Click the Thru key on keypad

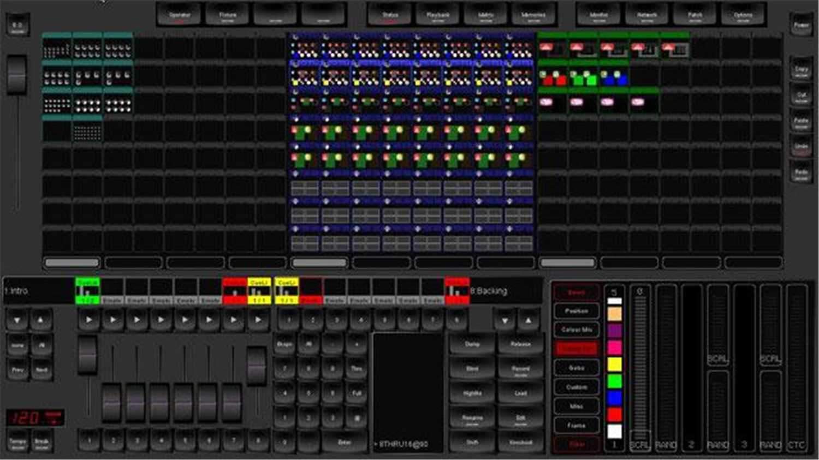pyautogui.click(x=357, y=369)
